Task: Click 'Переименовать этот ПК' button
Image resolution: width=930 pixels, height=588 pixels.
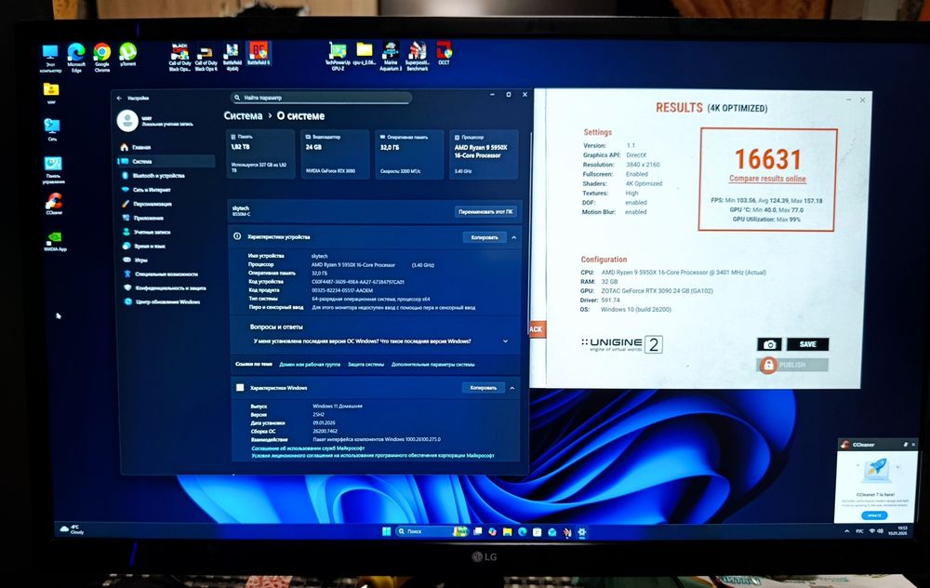Action: pyautogui.click(x=485, y=212)
